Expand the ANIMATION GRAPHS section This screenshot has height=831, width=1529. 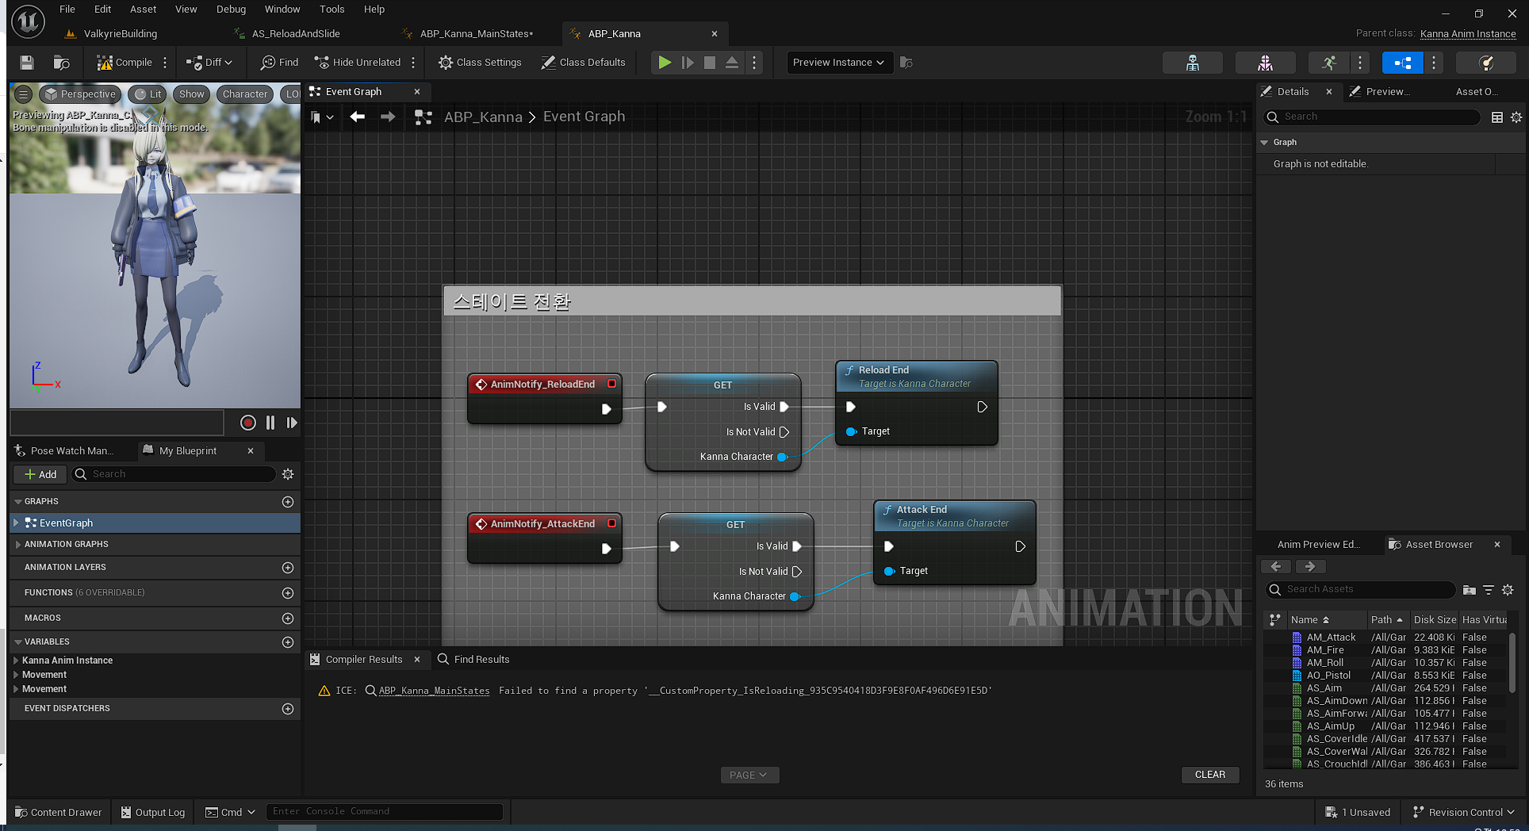[x=18, y=545]
